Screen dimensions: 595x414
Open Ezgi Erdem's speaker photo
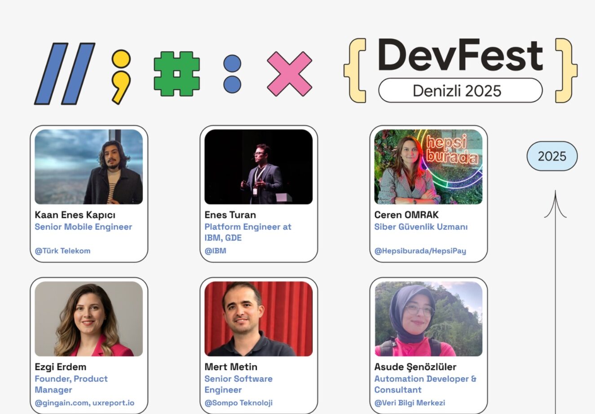(88, 319)
